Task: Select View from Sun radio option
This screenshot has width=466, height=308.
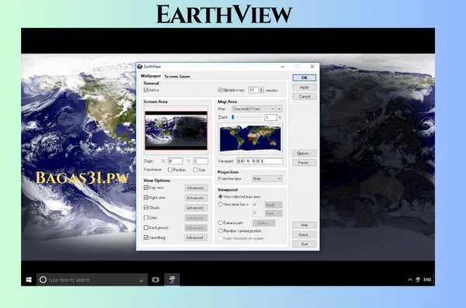Action: [x=221, y=204]
